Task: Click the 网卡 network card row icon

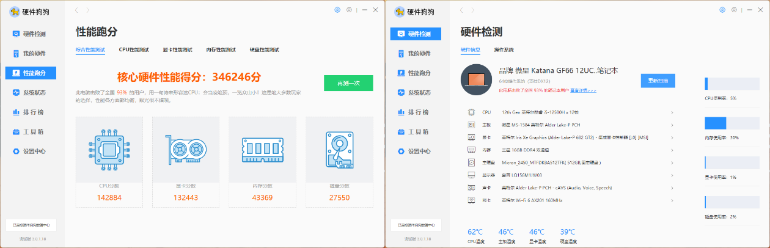Action: click(x=471, y=200)
